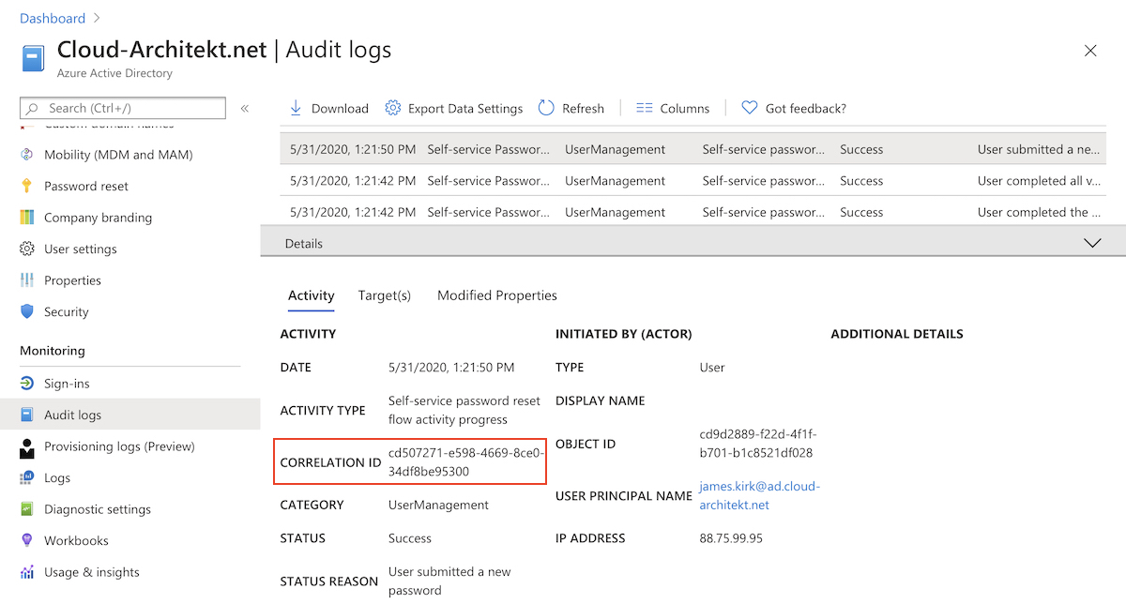Screen dimensions: 1126x604
Task: Open the Modified Properties tab
Action: tap(497, 295)
